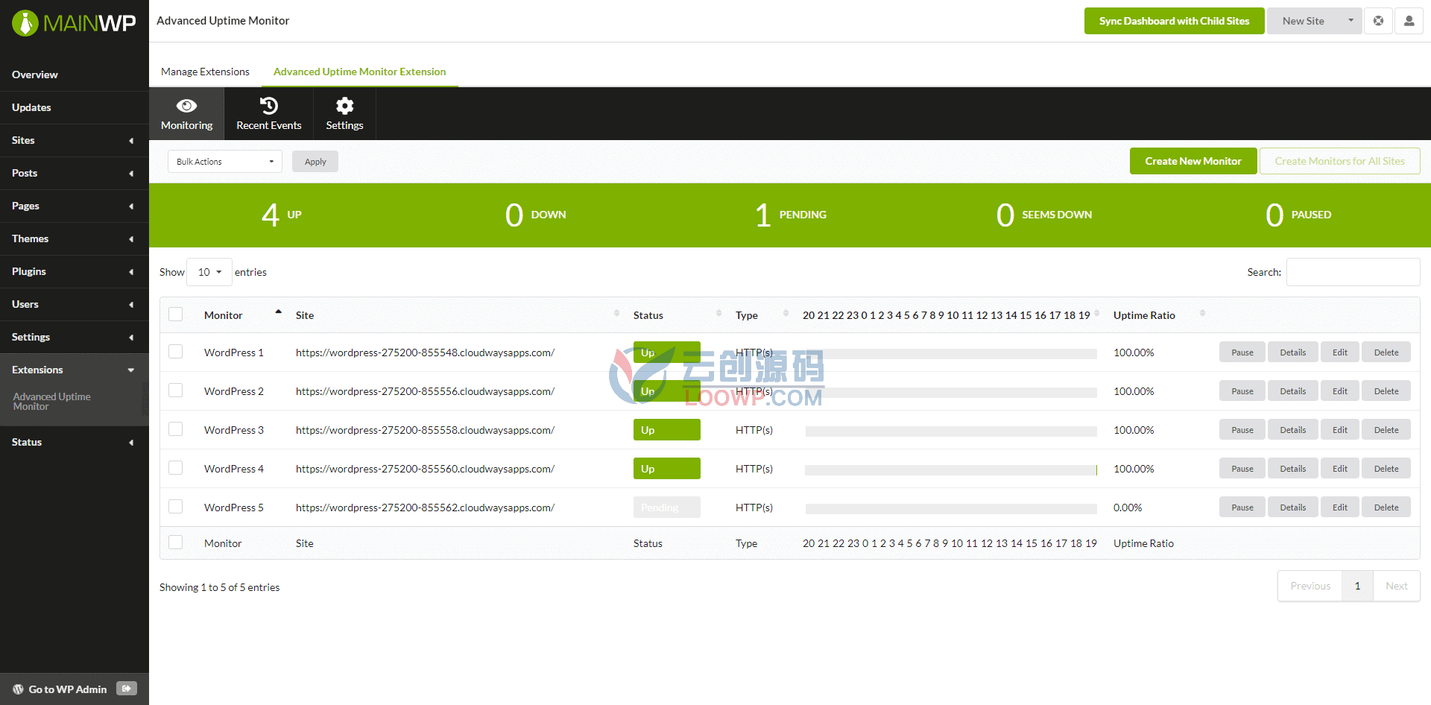1431x705 pixels.
Task: Expand the Pages sidebar menu
Action: pyautogui.click(x=74, y=206)
